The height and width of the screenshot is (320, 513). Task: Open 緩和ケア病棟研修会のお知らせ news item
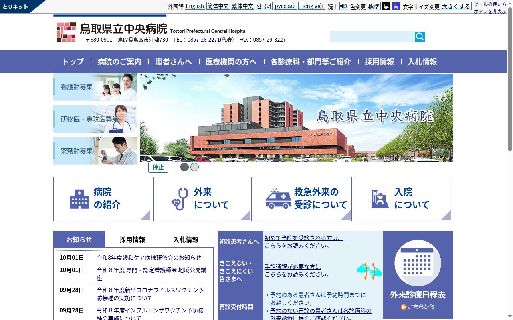(149, 258)
